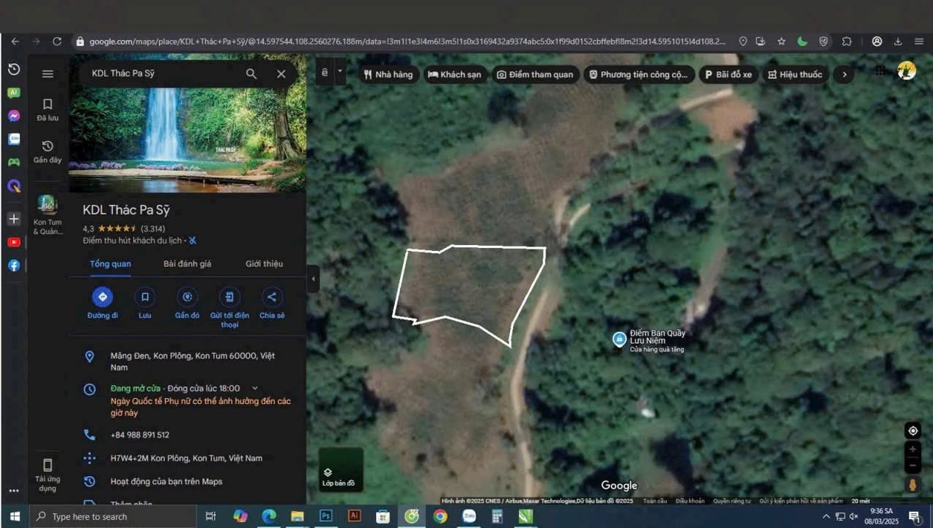Toggle the Lớp bản đồ map layer

point(340,469)
